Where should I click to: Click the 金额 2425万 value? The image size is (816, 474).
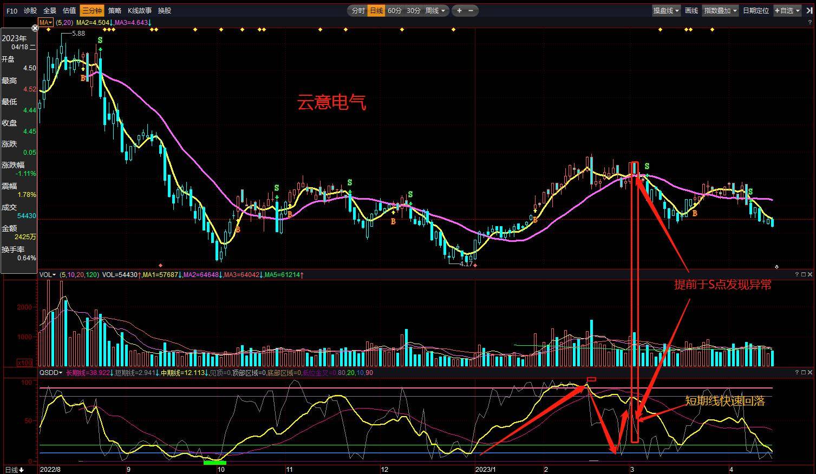(x=25, y=237)
